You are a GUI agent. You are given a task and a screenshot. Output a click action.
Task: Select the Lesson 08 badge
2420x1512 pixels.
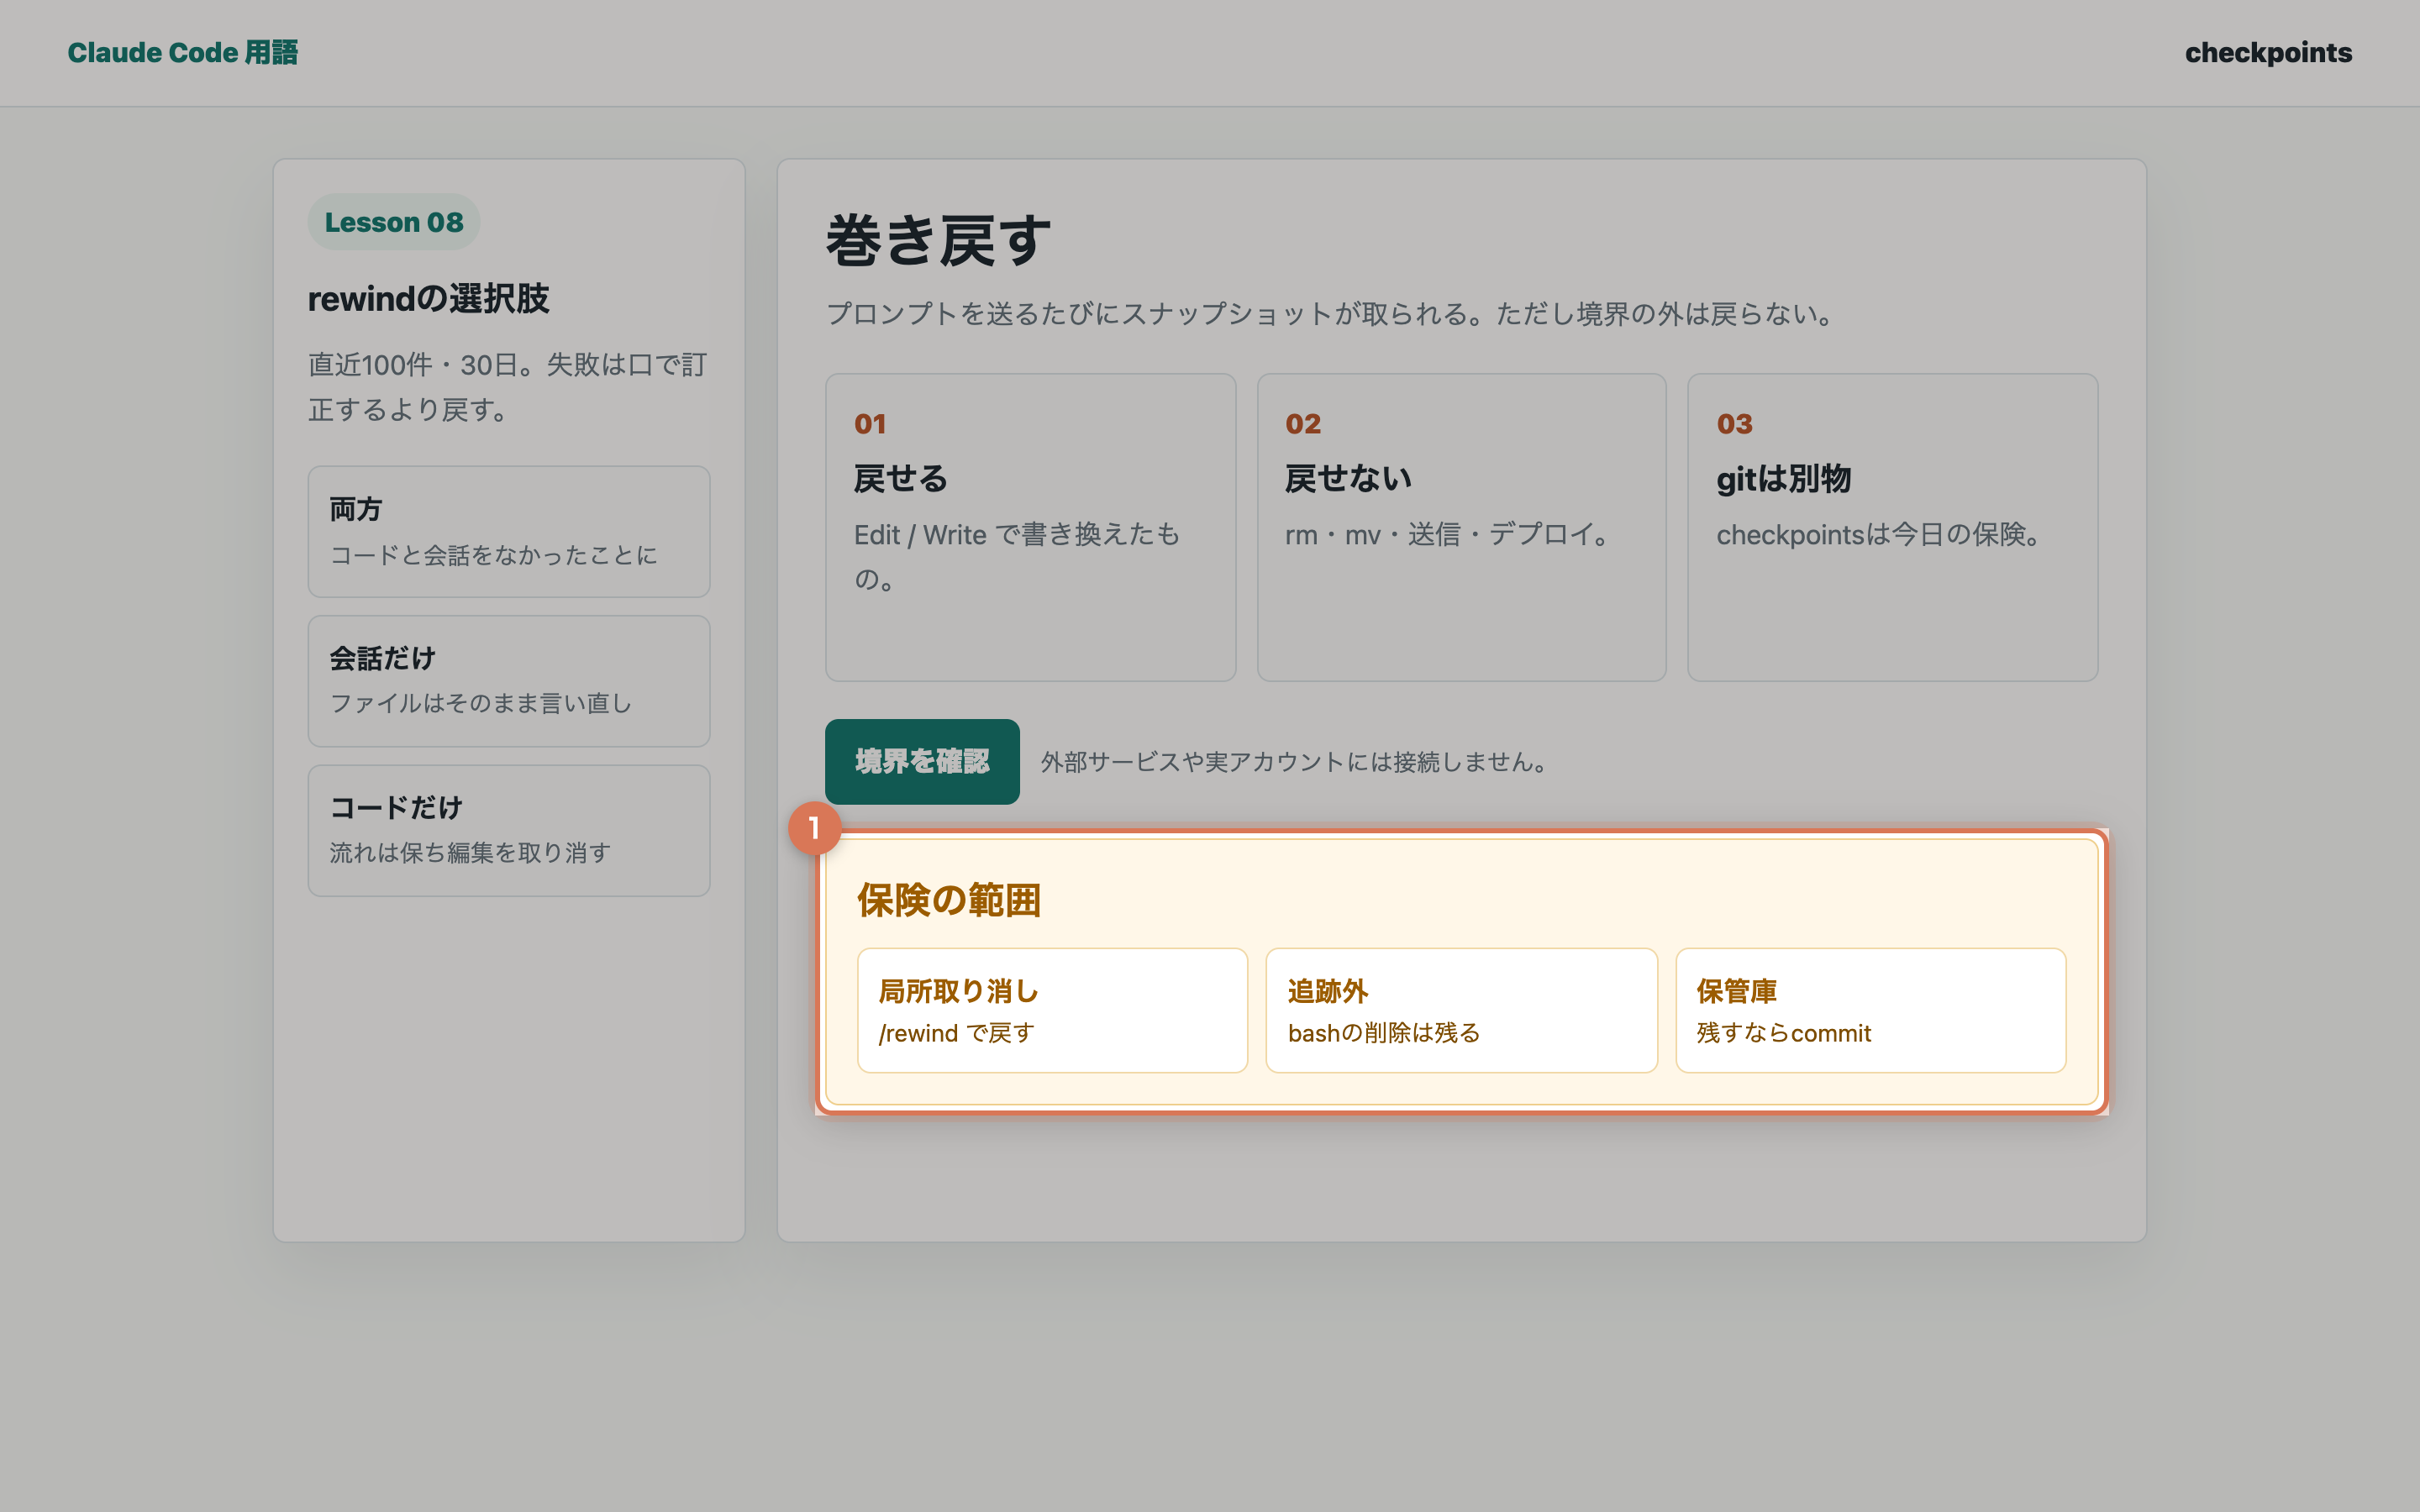coord(394,222)
